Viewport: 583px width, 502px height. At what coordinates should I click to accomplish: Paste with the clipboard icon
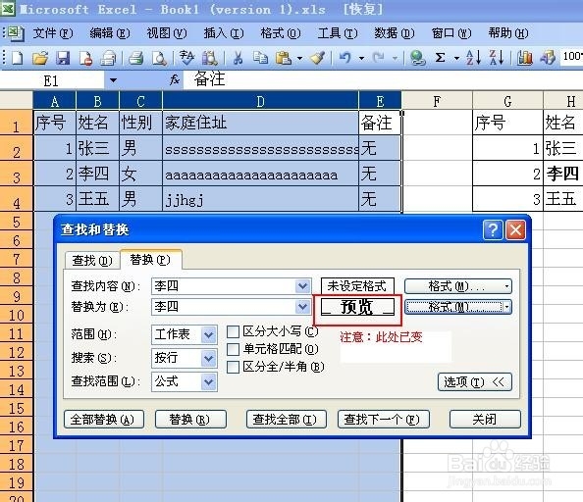284,58
